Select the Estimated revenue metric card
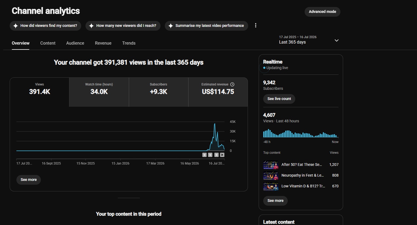This screenshot has width=417, height=225. pyautogui.click(x=218, y=92)
